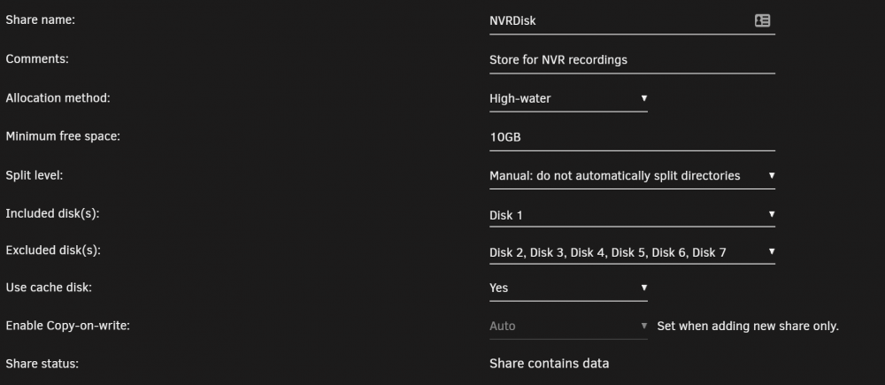The image size is (885, 385).
Task: Change the Use cache disk Yes dropdown
Action: [568, 288]
